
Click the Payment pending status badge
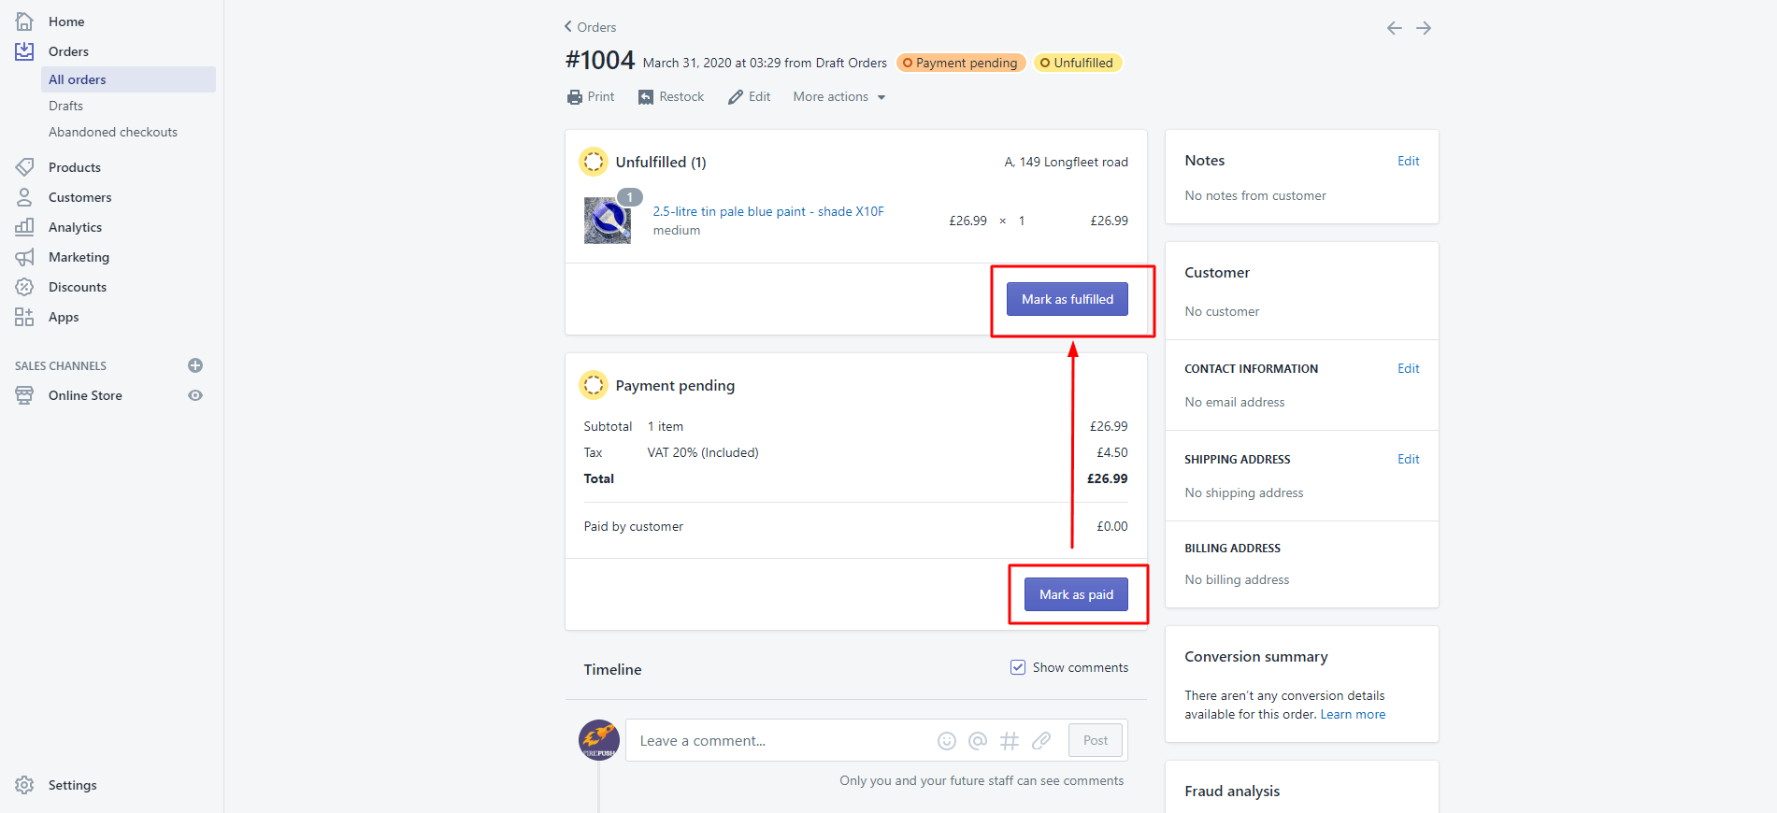click(961, 63)
